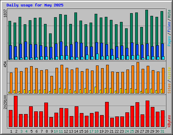Click the Pages / Files / Hits legend

click(169, 28)
